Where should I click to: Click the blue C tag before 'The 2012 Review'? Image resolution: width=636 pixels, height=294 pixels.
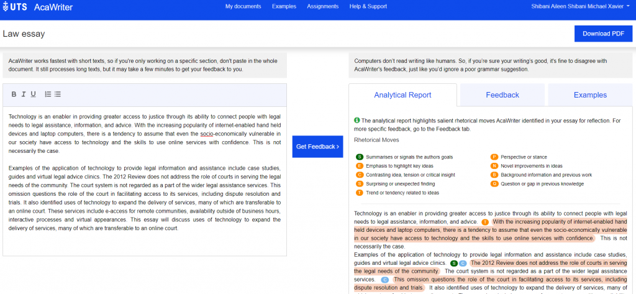pyautogui.click(x=462, y=263)
